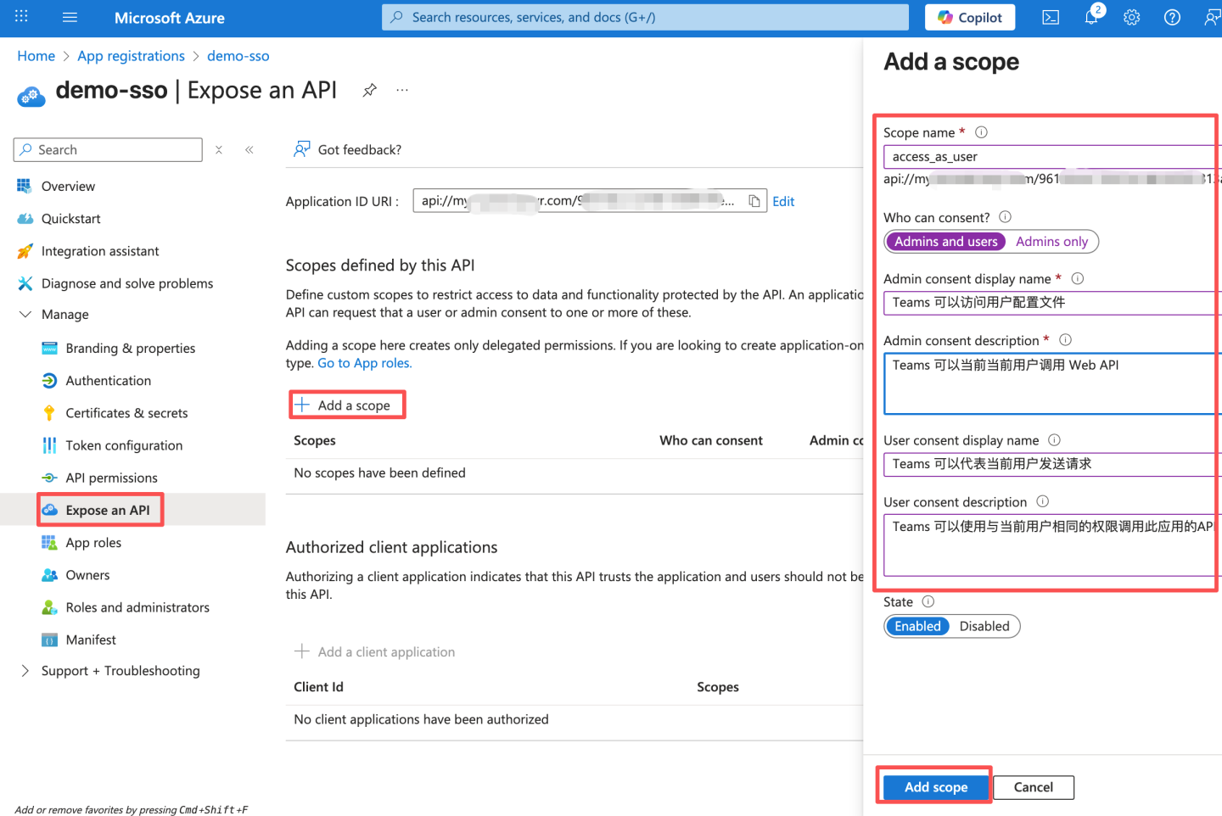Go to App registrations breadcrumb
This screenshot has height=816, width=1222.
pyautogui.click(x=131, y=56)
